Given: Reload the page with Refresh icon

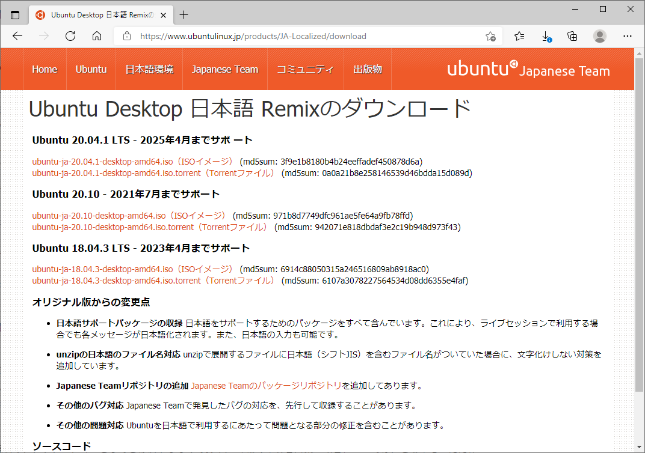Looking at the screenshot, I should click(70, 36).
